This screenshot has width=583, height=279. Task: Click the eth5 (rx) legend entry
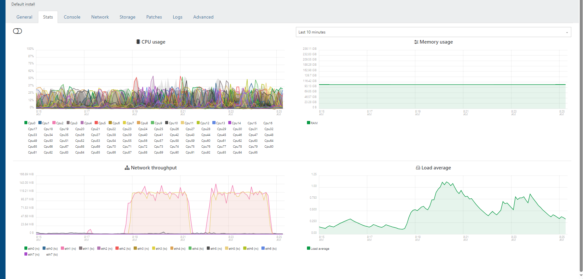(214, 248)
